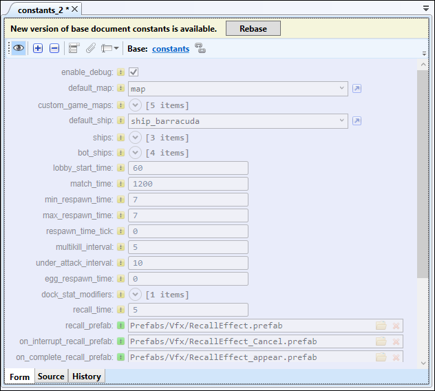Click the recall_time field
Viewport: 435px width, 391px height.
click(x=188, y=310)
